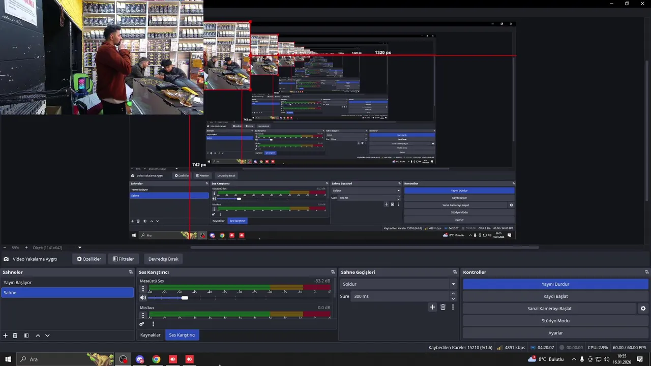Click the 60.00 / 60.00 FPS status text
Screen dimensions: 651x366
(x=630, y=348)
